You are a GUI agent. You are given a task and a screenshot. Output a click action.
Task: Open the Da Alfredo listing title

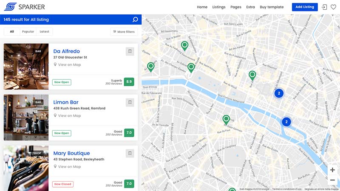pyautogui.click(x=66, y=51)
